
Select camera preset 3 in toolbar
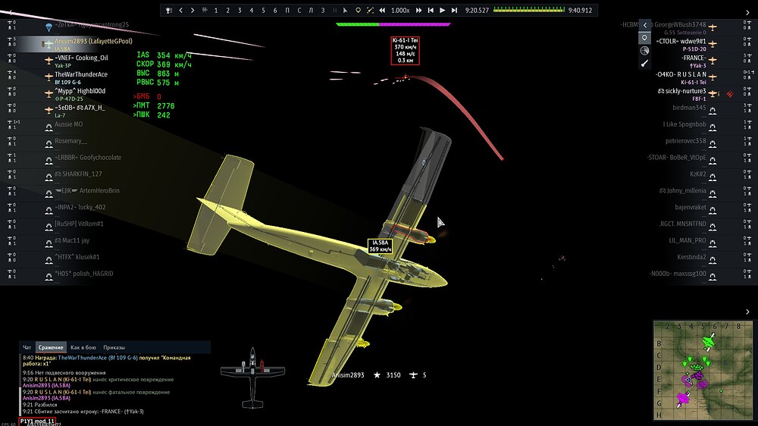tap(240, 10)
